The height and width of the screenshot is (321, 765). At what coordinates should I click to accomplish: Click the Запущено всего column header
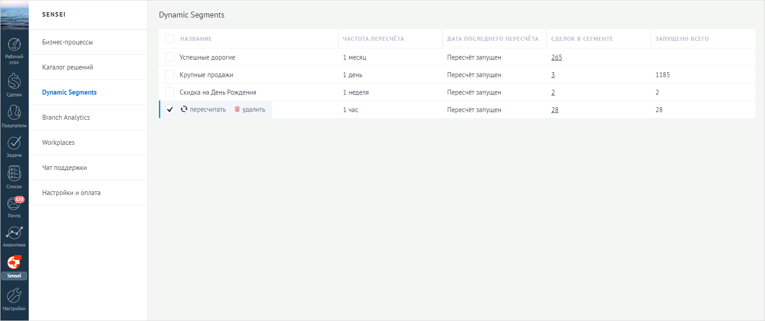point(682,39)
